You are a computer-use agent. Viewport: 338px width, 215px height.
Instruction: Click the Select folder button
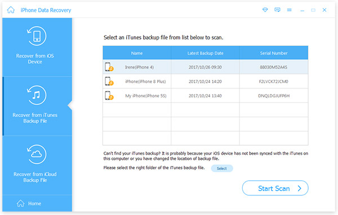pos(222,168)
